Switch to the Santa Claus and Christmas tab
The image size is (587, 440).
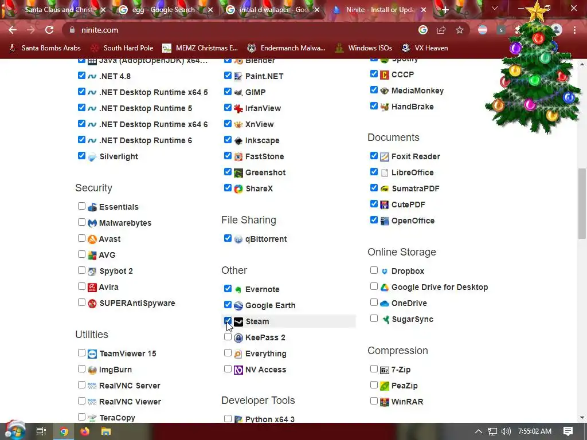(x=58, y=10)
